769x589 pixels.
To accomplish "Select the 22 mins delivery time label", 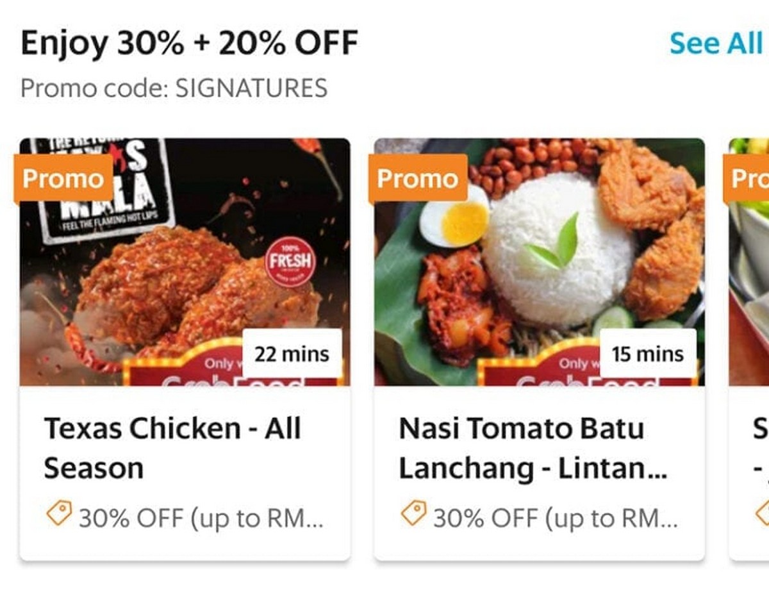I will coord(292,354).
